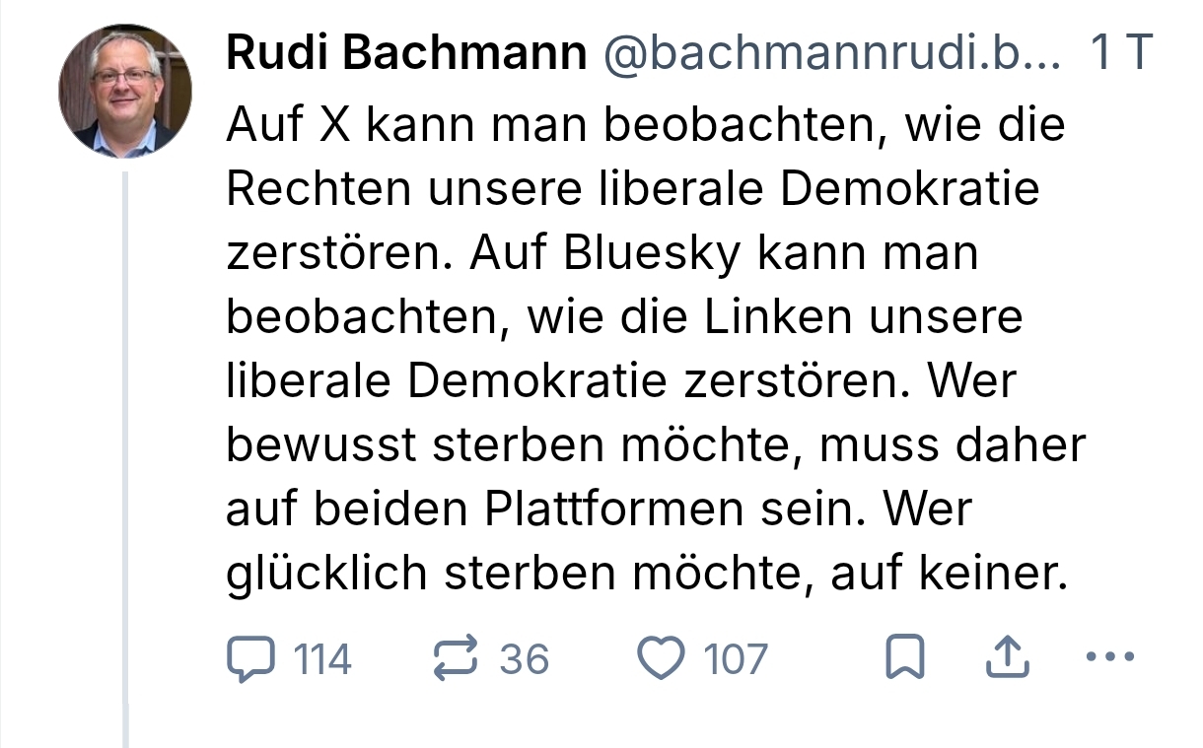The height and width of the screenshot is (748, 1203).
Task: Click the like count 107
Action: pyautogui.click(x=735, y=658)
